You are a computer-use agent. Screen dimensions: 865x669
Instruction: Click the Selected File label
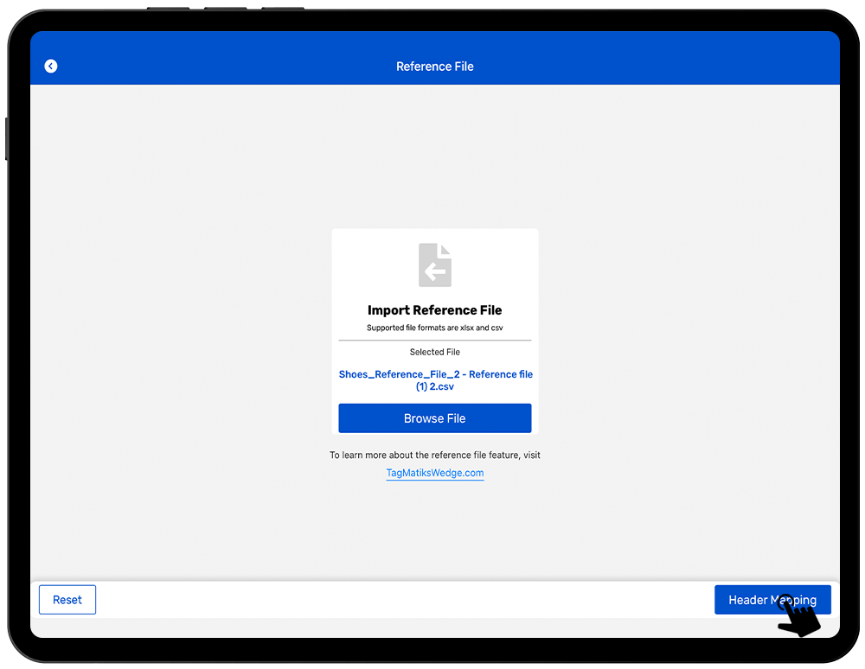pyautogui.click(x=435, y=352)
